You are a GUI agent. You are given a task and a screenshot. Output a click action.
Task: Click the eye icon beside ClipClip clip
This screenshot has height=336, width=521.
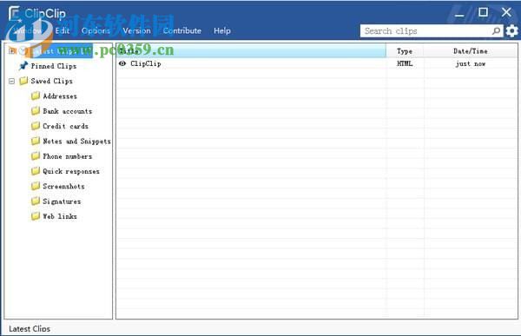tap(122, 63)
